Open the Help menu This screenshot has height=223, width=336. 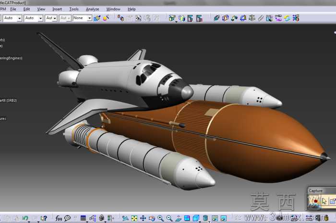point(132,9)
